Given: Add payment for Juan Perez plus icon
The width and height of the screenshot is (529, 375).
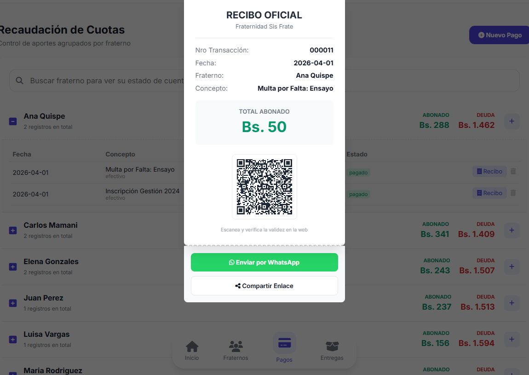Looking at the screenshot, I should 512,303.
